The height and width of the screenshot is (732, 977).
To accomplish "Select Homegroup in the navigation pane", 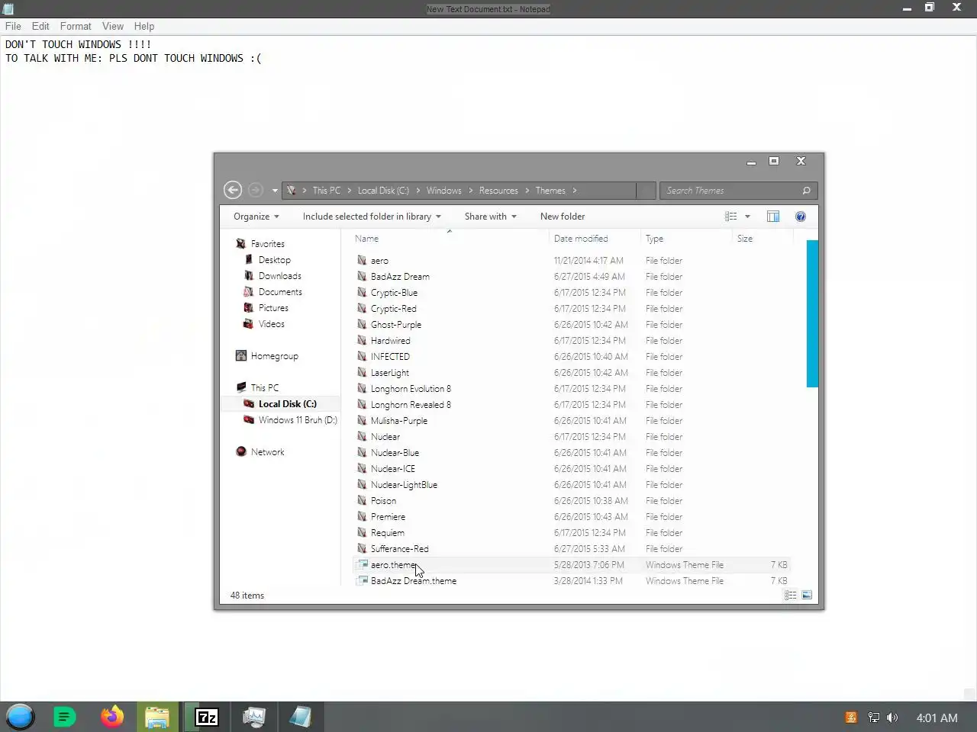I will tap(274, 356).
